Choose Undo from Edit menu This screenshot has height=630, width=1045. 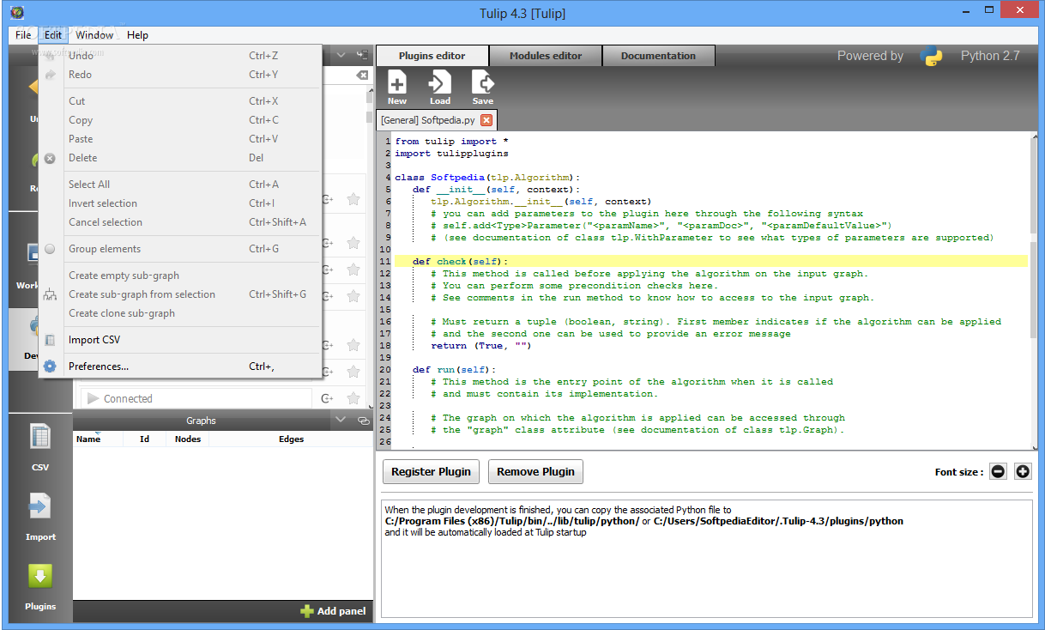[x=180, y=56]
